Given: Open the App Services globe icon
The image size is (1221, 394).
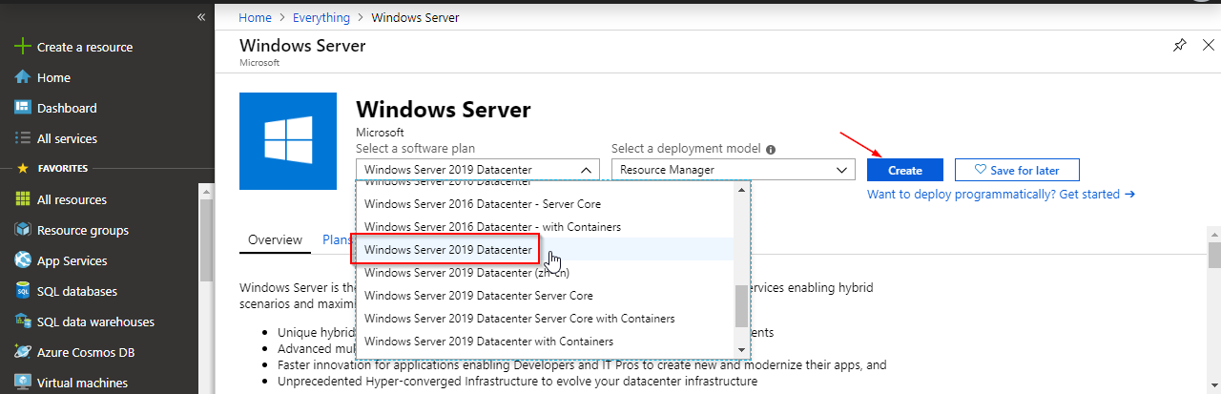Looking at the screenshot, I should [23, 260].
